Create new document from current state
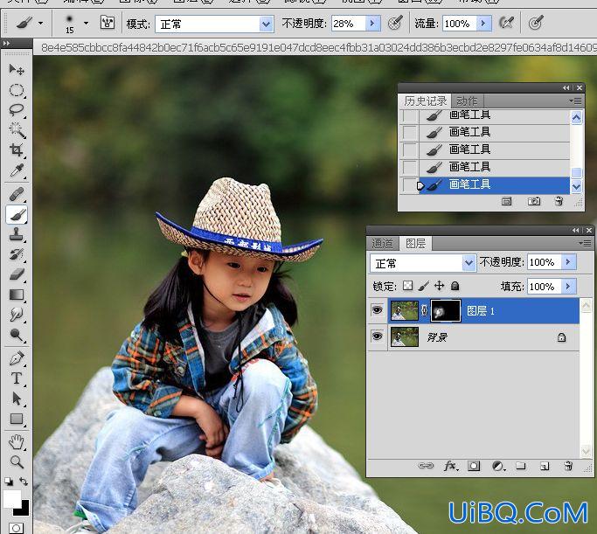This screenshot has width=597, height=534. [x=506, y=201]
